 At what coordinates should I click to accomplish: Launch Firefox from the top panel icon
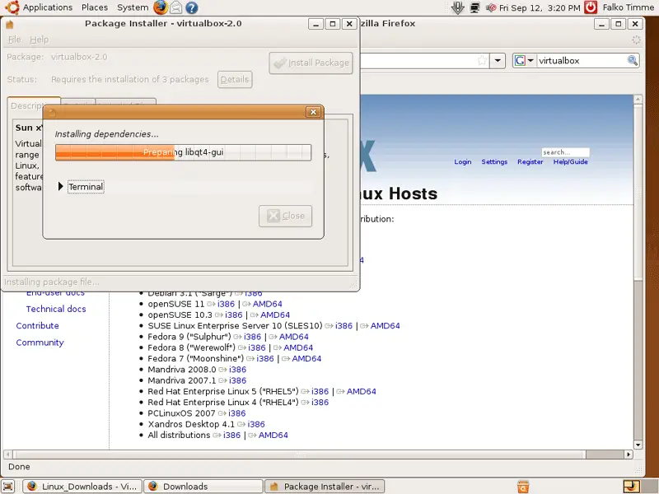coord(160,7)
